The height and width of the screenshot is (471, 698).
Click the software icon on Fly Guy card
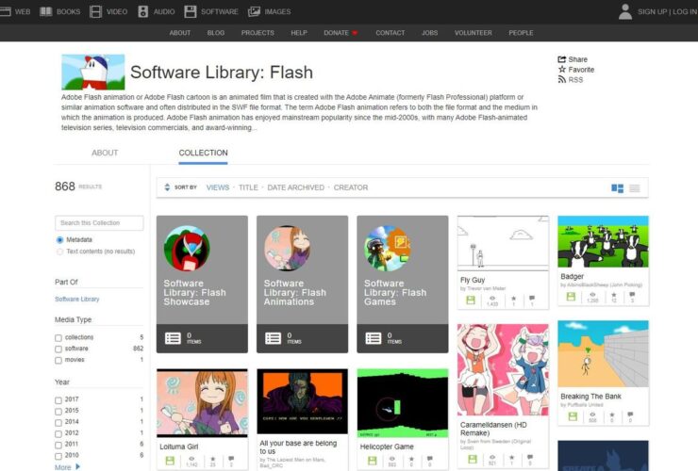471,300
